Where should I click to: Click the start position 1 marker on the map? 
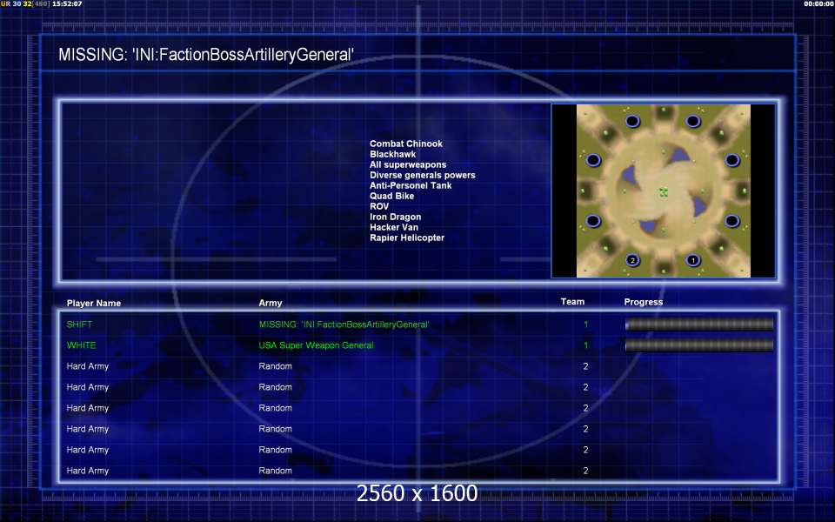pyautogui.click(x=692, y=260)
